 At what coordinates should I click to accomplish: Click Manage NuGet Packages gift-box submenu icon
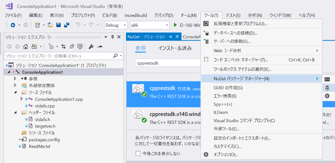pos(327,87)
